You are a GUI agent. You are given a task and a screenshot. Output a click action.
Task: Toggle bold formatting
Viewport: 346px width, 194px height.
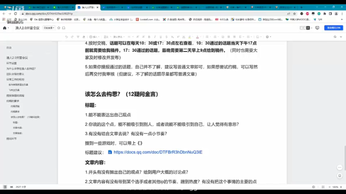149,37
